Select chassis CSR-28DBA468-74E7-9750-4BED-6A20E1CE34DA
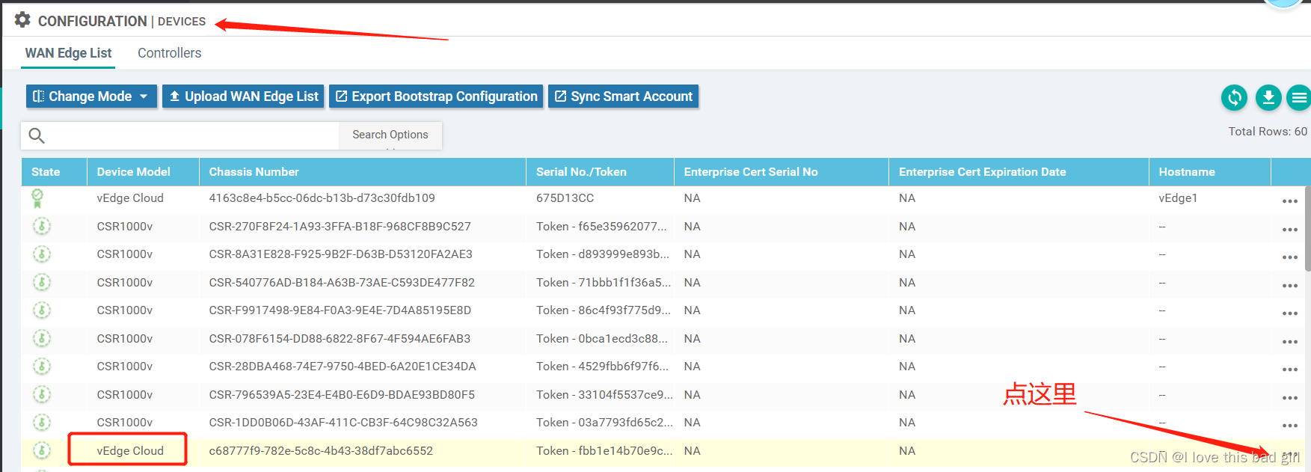This screenshot has height=472, width=1311. coord(343,367)
